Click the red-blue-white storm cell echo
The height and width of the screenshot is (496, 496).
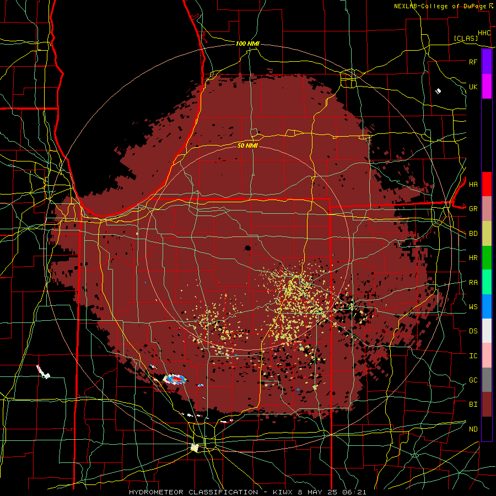[x=174, y=379]
